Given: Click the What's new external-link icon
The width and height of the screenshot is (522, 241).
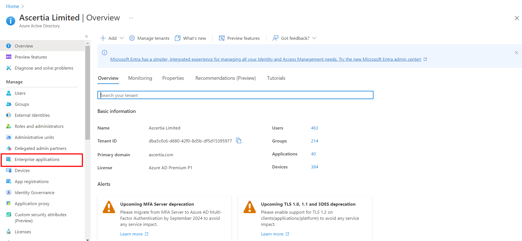Looking at the screenshot, I should pos(178,38).
